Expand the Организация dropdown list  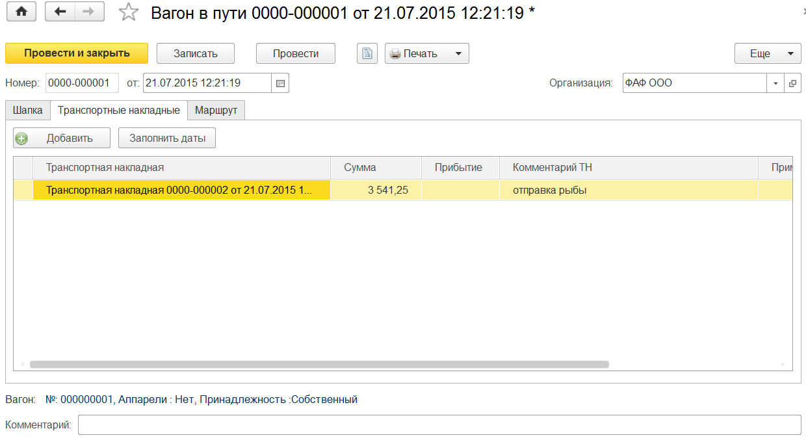pyautogui.click(x=776, y=83)
